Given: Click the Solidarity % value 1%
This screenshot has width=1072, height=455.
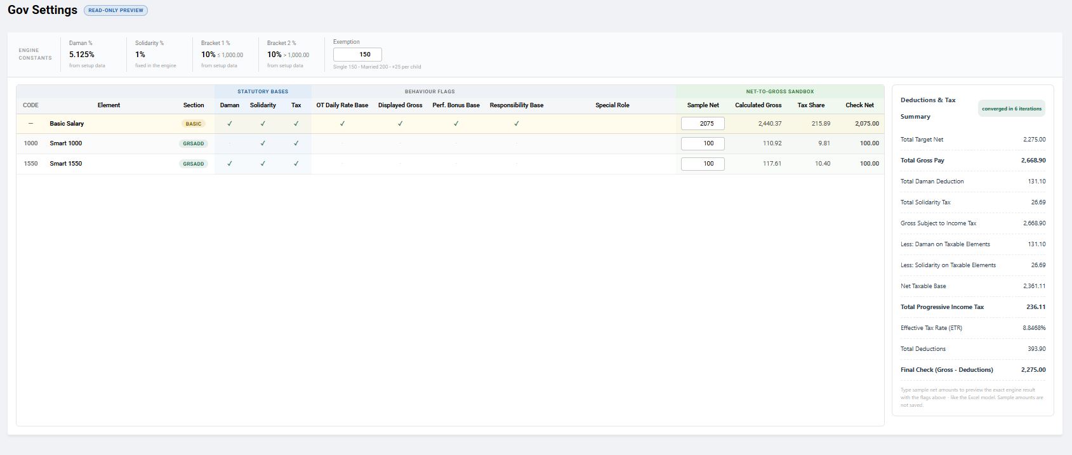Looking at the screenshot, I should (x=140, y=55).
